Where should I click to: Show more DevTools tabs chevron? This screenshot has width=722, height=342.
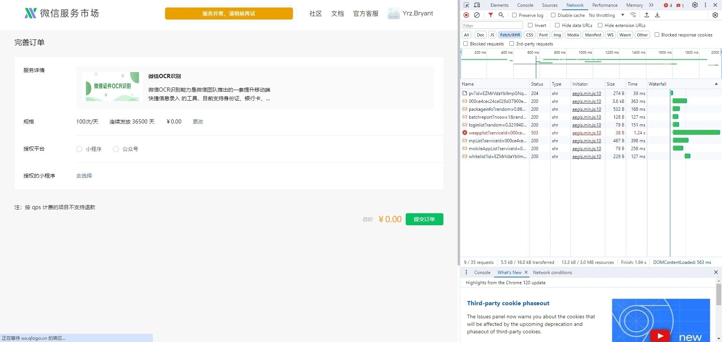(651, 5)
